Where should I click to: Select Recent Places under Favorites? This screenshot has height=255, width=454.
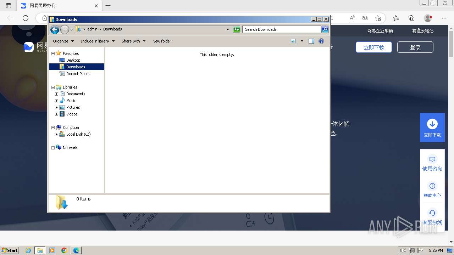[x=78, y=74]
